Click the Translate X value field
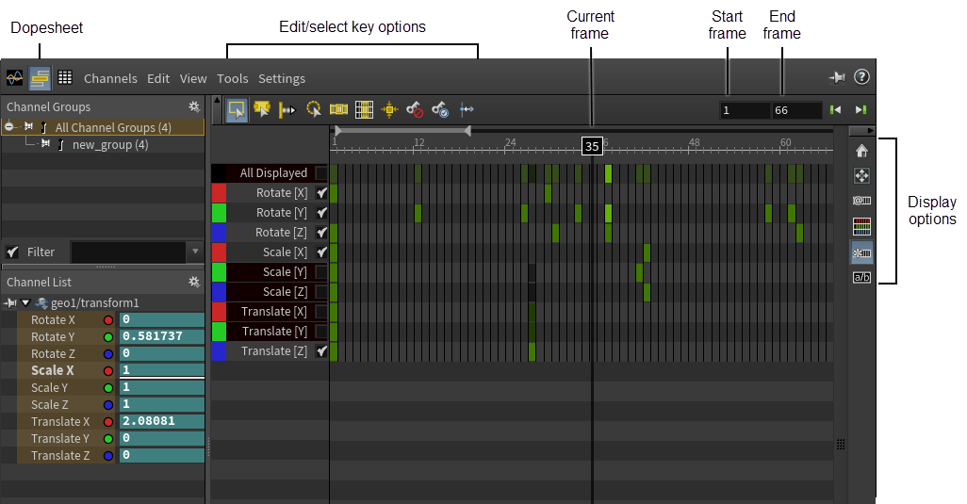This screenshot has width=967, height=504. pos(161,421)
